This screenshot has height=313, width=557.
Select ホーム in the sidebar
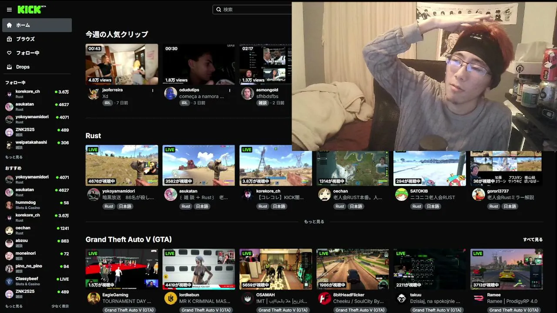(x=37, y=25)
